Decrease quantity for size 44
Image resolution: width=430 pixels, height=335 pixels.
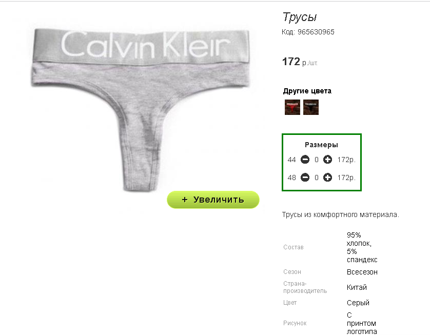[x=305, y=160]
